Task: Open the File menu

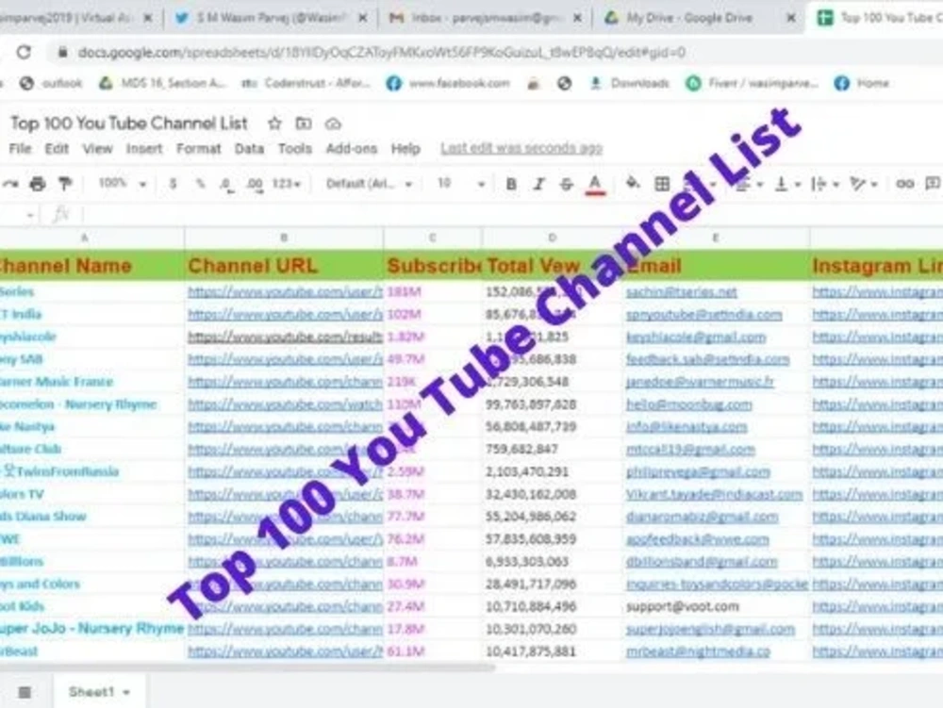Action: [x=20, y=148]
